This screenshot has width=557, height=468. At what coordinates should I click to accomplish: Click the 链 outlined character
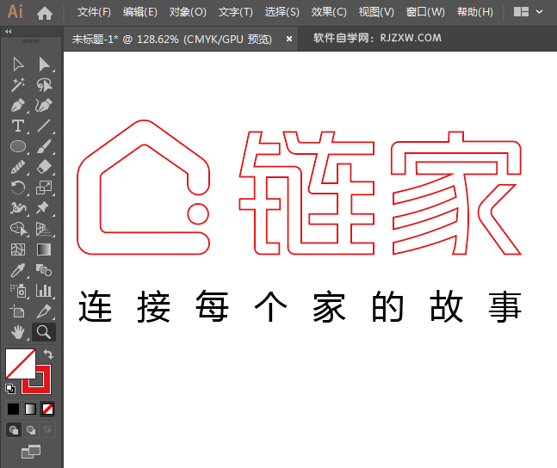pyautogui.click(x=306, y=193)
